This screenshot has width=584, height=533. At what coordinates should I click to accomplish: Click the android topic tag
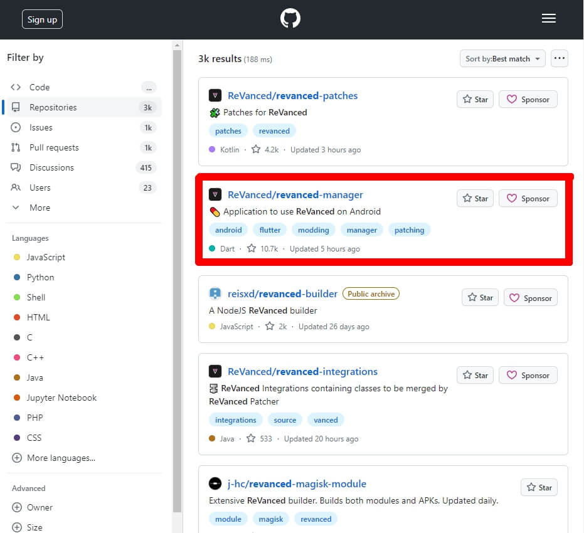click(228, 230)
